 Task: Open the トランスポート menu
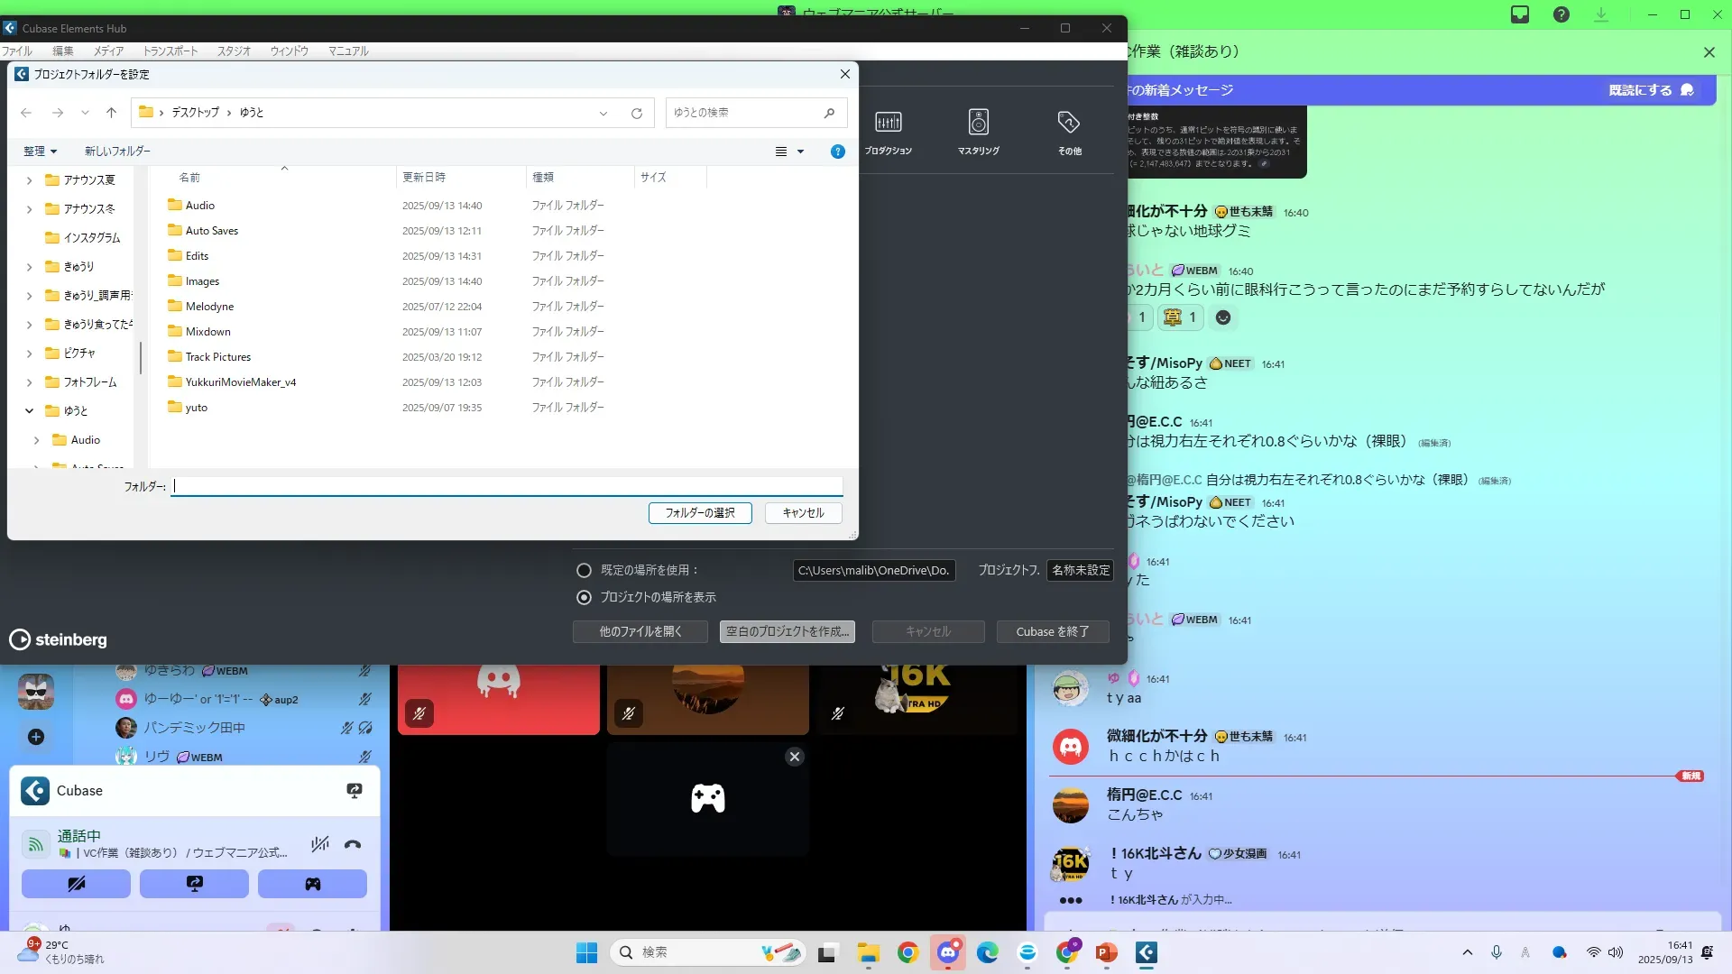(x=170, y=51)
